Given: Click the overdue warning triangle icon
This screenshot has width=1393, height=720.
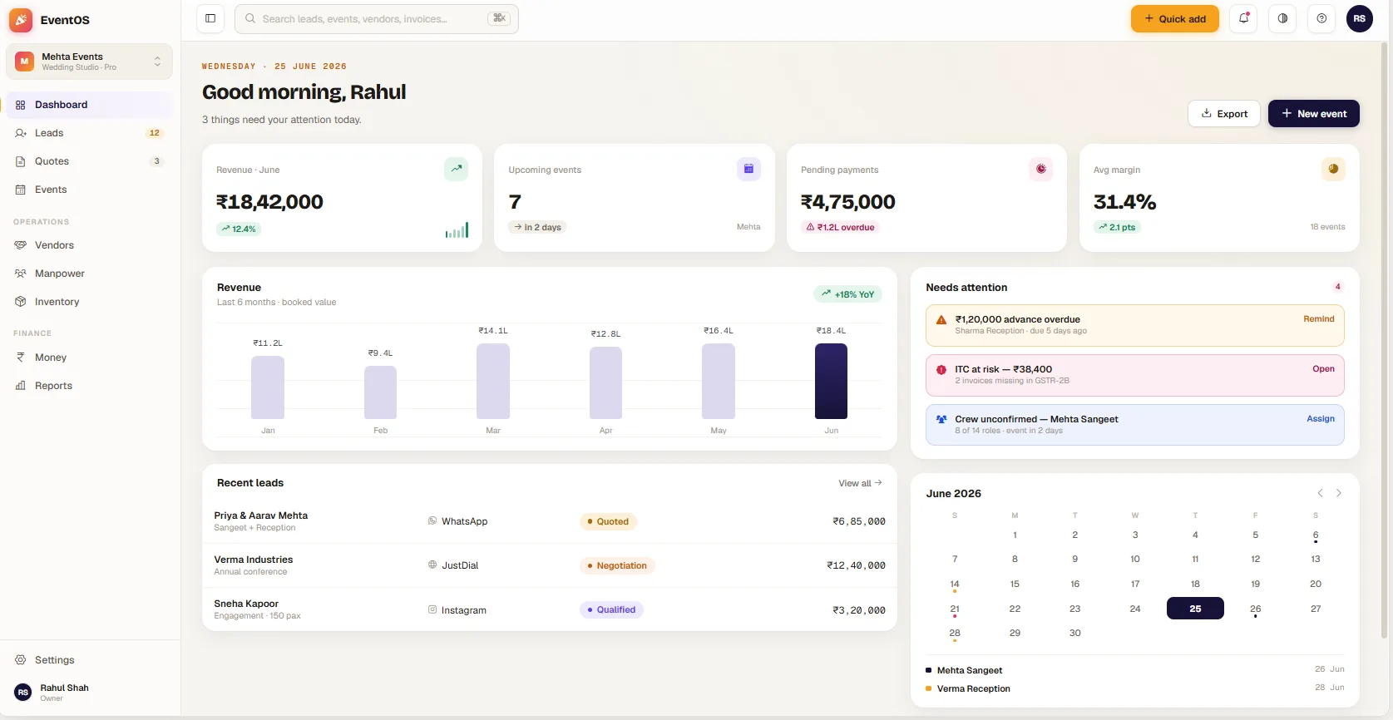Looking at the screenshot, I should click(x=941, y=320).
